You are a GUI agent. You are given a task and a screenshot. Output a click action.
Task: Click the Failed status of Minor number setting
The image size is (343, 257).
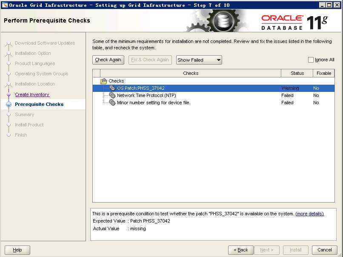(287, 103)
